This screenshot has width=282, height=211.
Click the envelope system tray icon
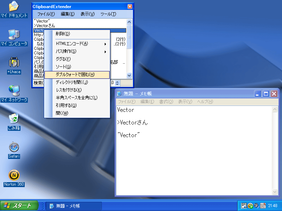pyautogui.click(x=263, y=206)
